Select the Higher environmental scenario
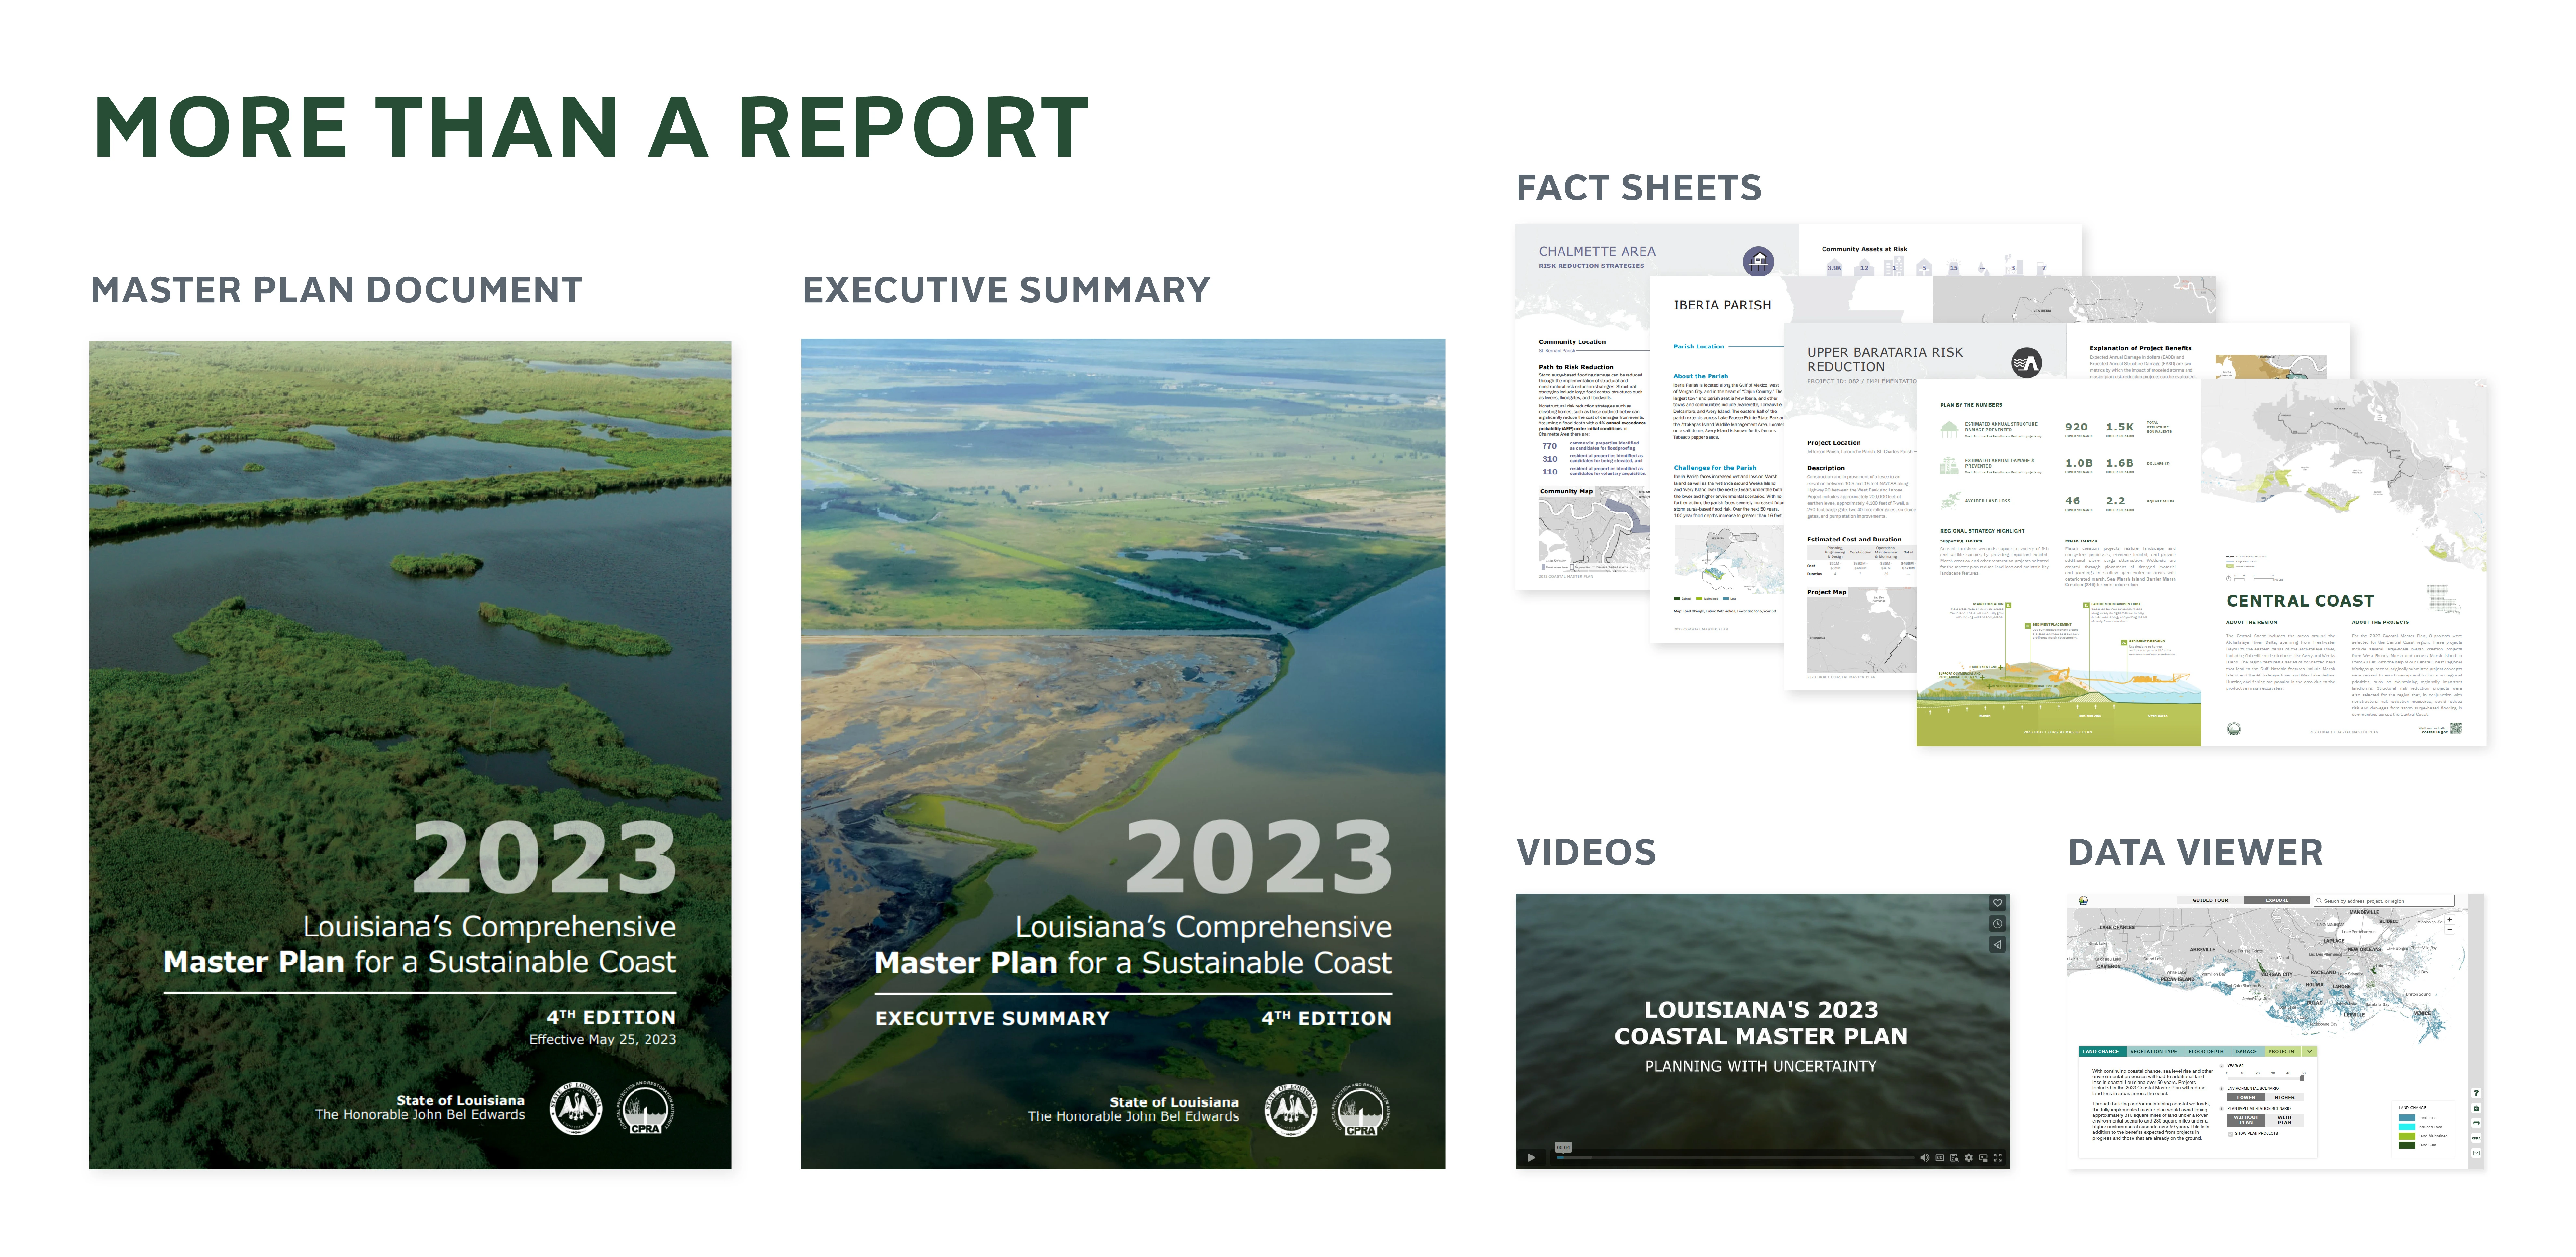This screenshot has width=2576, height=1257. (x=2285, y=1097)
